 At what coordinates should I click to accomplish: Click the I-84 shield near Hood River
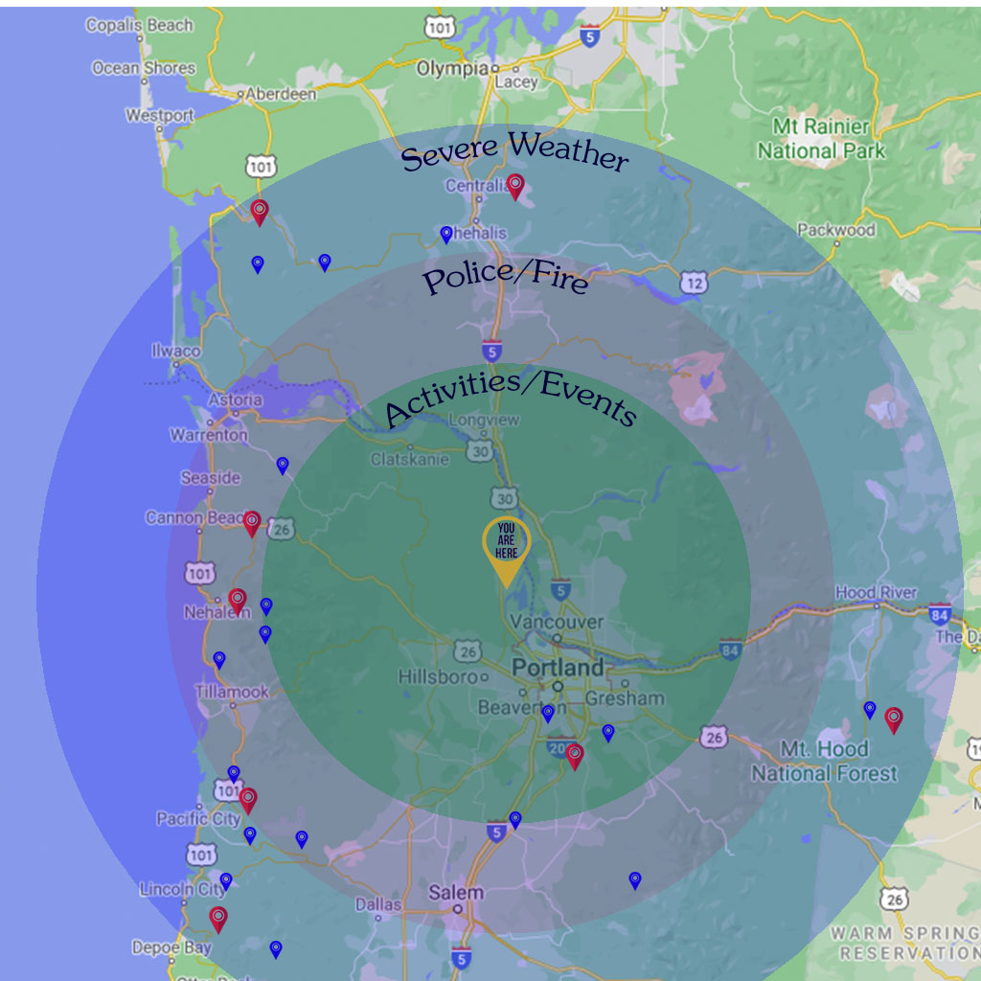pyautogui.click(x=940, y=614)
